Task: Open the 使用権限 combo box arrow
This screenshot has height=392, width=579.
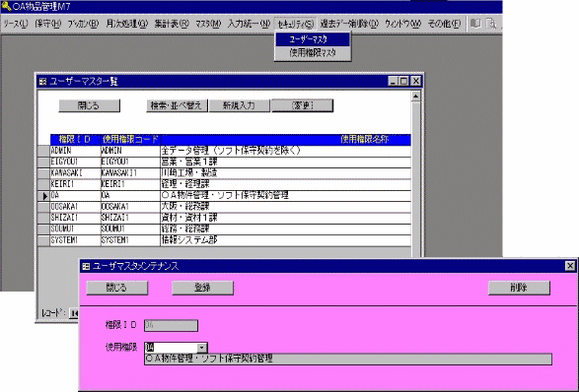Action: tap(201, 348)
